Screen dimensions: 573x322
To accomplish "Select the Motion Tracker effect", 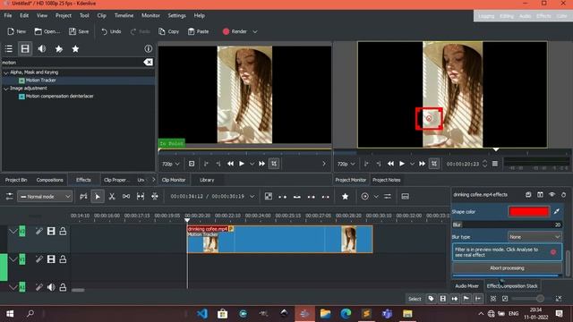I will 40,80.
